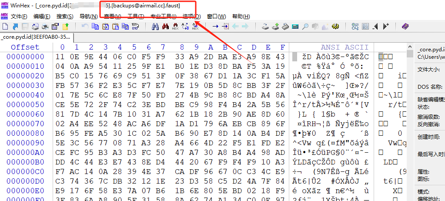Open the 搜索(S) menu
This screenshot has height=201, width=445.
(x=65, y=17)
